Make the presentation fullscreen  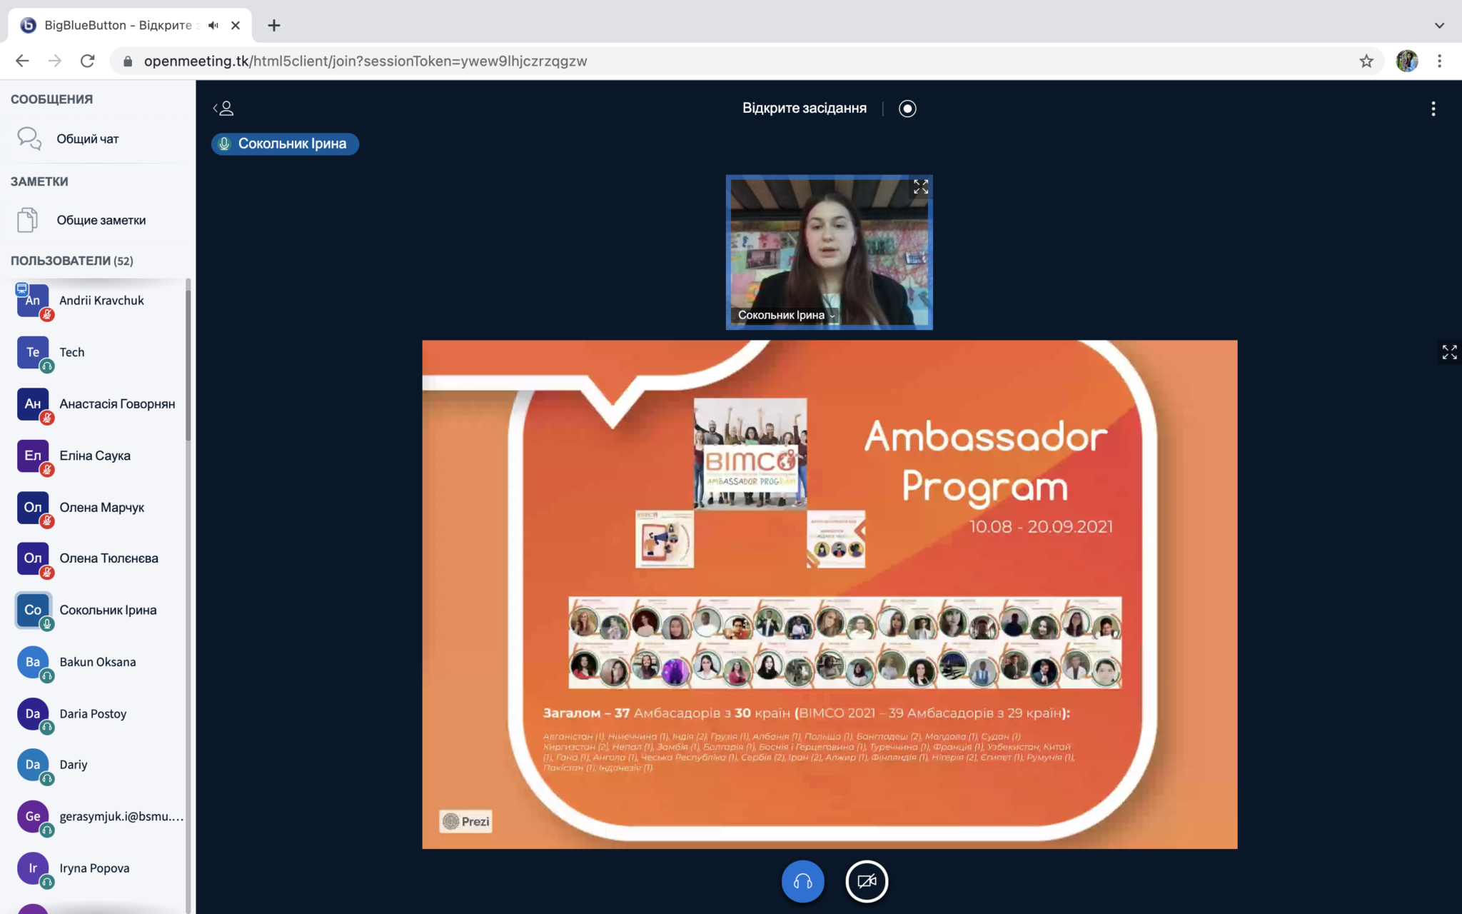point(1449,352)
